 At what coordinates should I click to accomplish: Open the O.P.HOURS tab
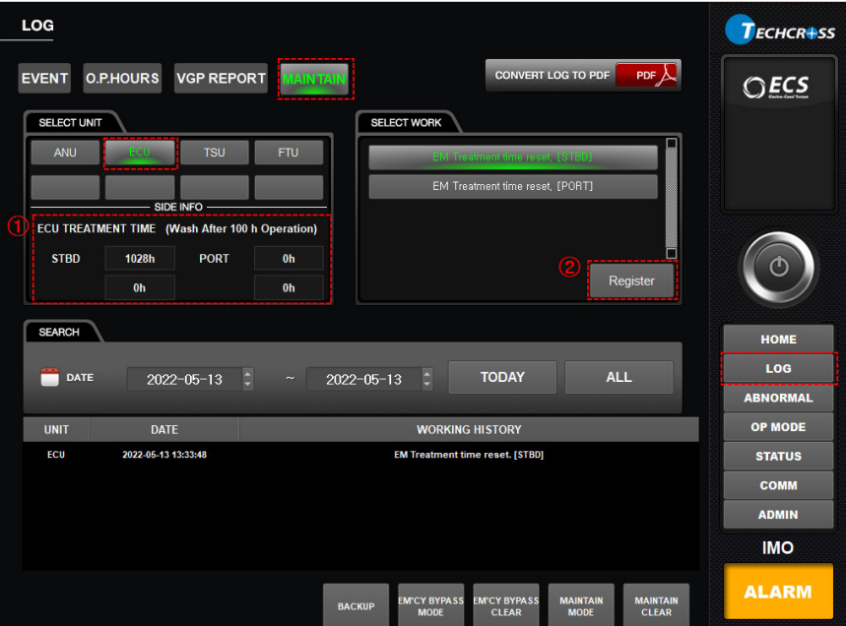122,78
